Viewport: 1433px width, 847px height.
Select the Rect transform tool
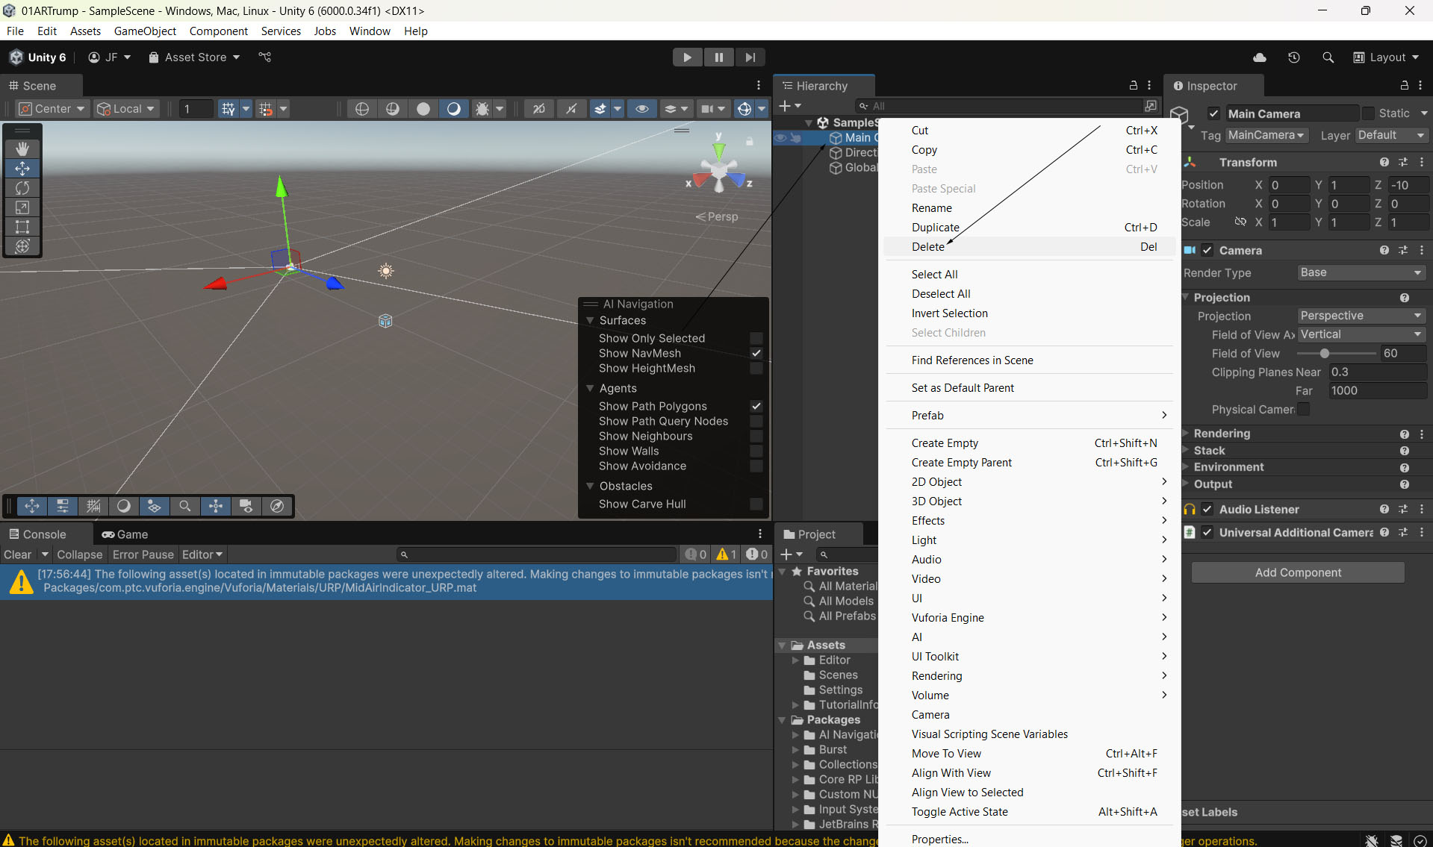[x=22, y=227]
